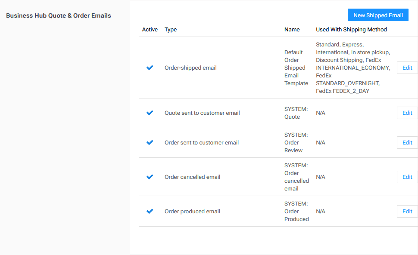Select the Used With Shipping Method header

tap(351, 29)
